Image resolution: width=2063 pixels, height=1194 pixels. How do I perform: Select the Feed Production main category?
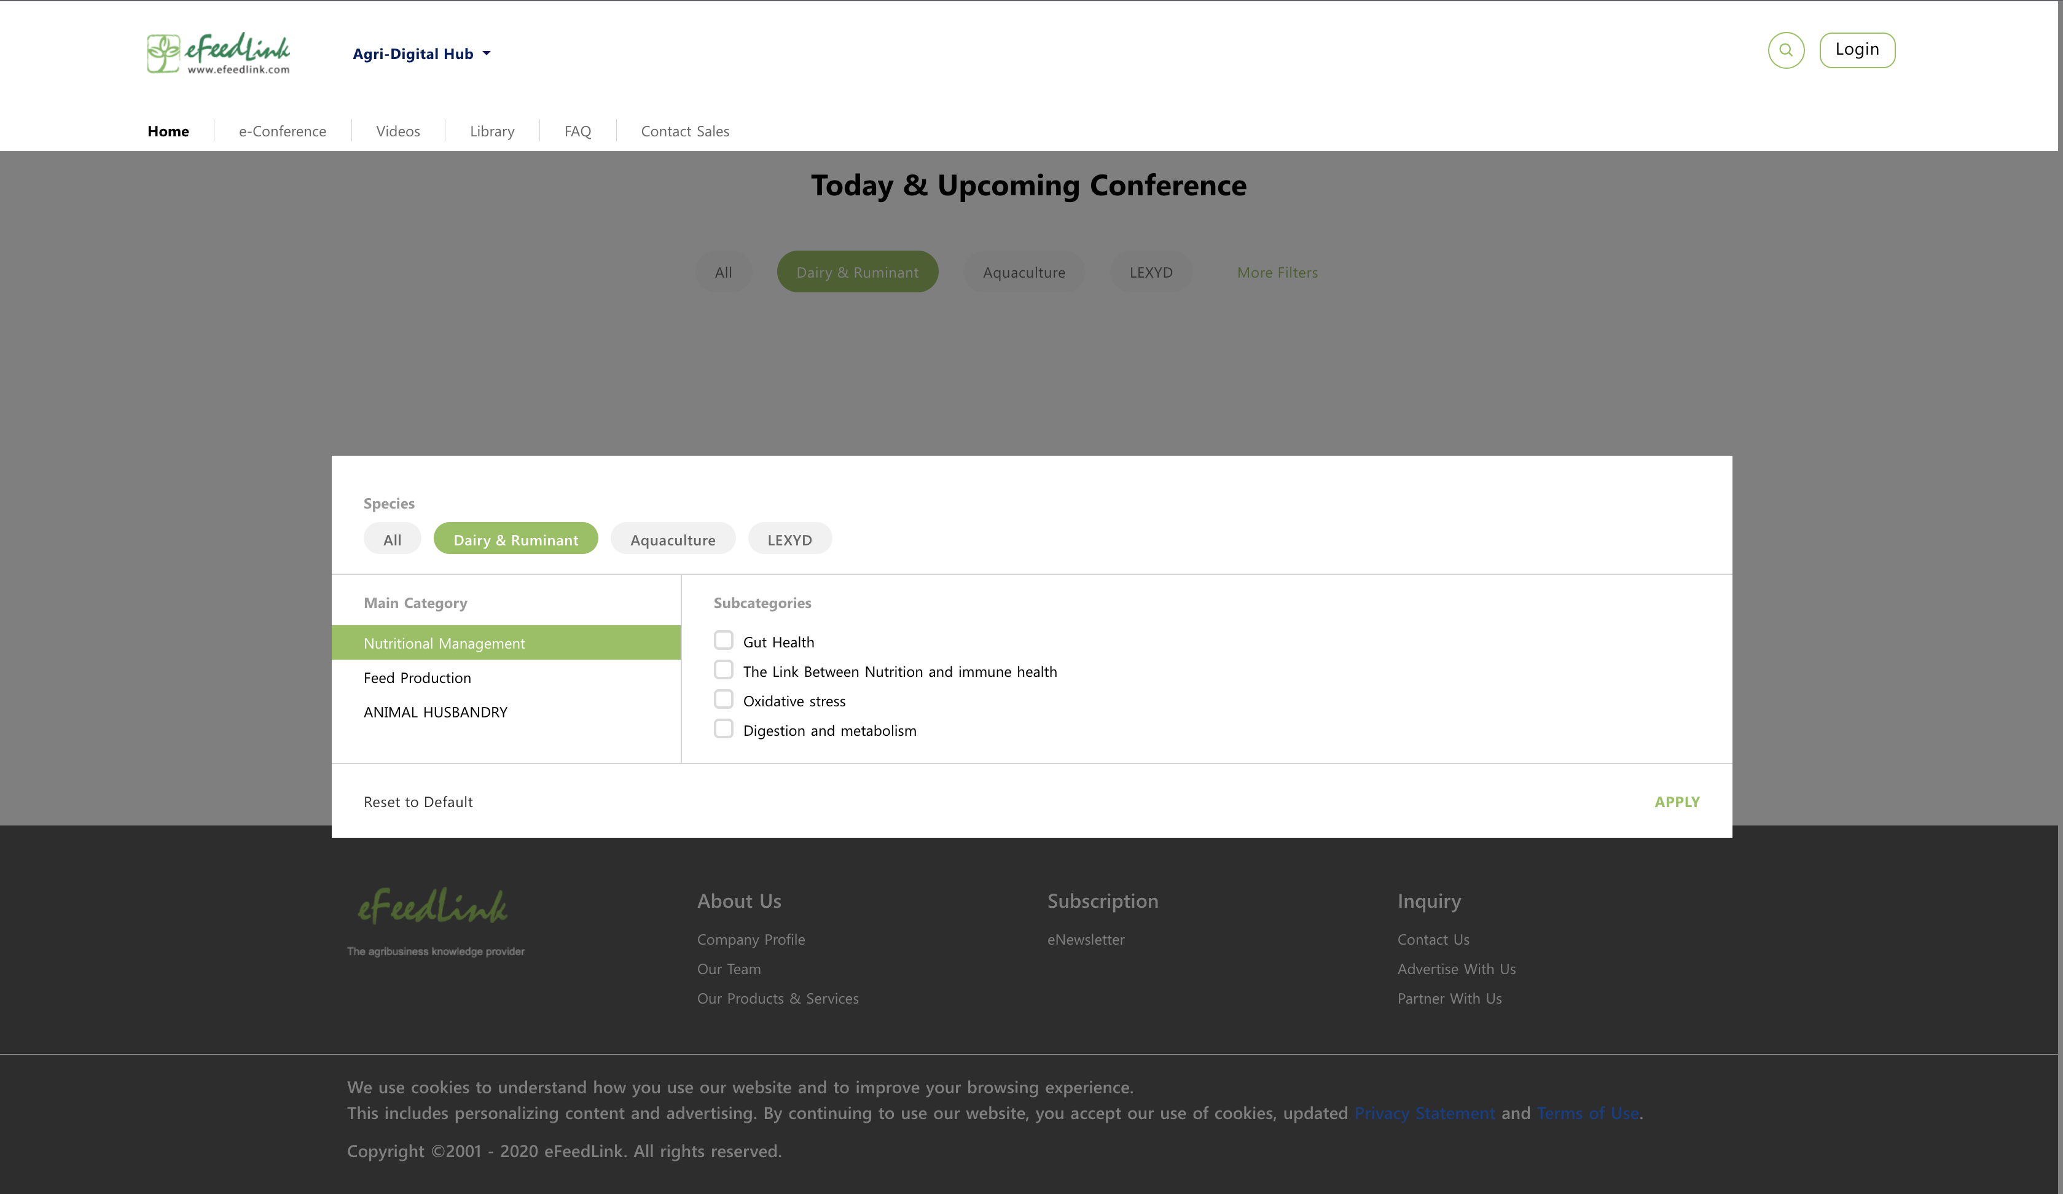pos(418,677)
